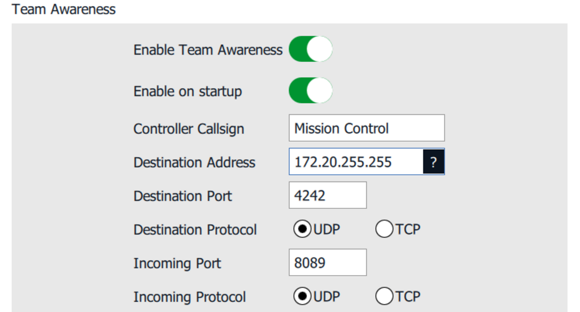
Task: Click the Controller Callsign text field
Action: click(x=366, y=128)
